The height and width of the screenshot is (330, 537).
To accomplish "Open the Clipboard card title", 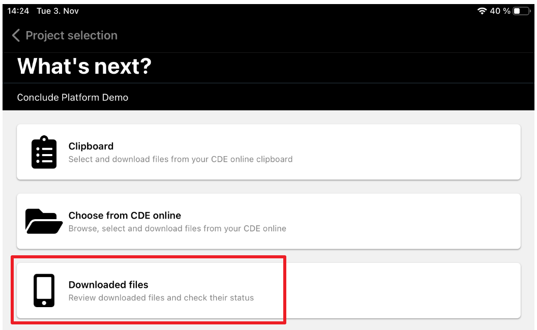I will click(91, 146).
